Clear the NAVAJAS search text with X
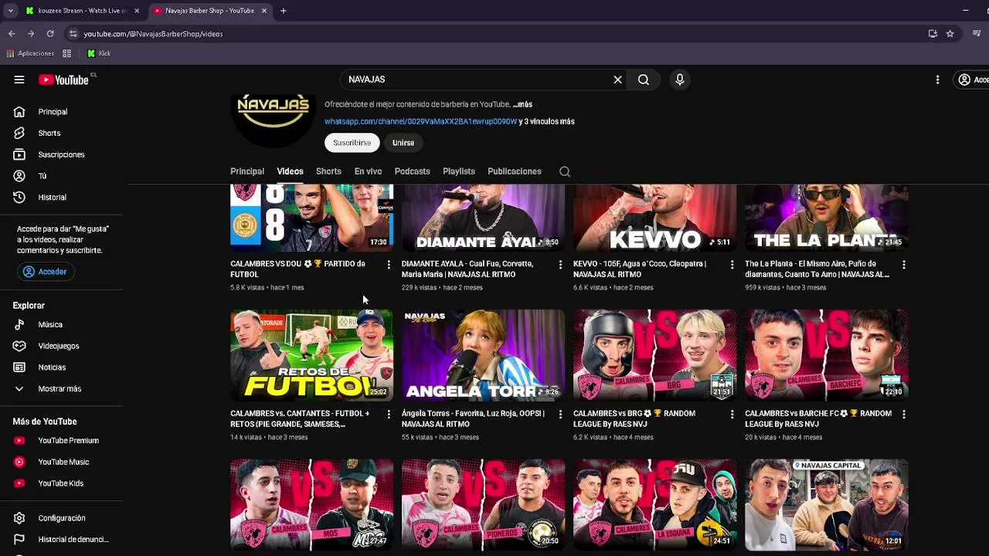This screenshot has width=989, height=556. (x=617, y=80)
